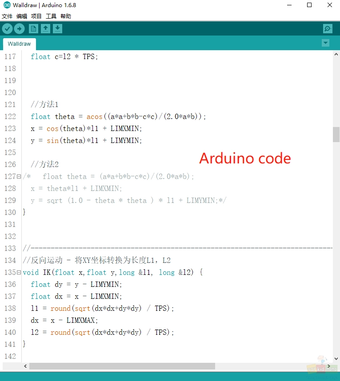Maximize the Arduino window
This screenshot has height=381, width=340.
(309, 5)
